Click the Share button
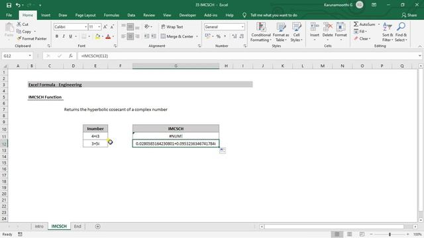The image size is (424, 238). click(409, 15)
